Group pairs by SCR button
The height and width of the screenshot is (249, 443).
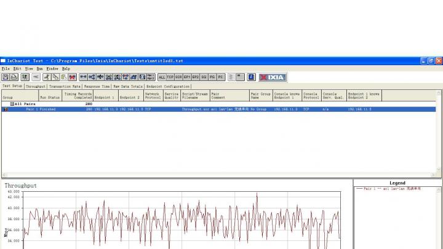178,77
